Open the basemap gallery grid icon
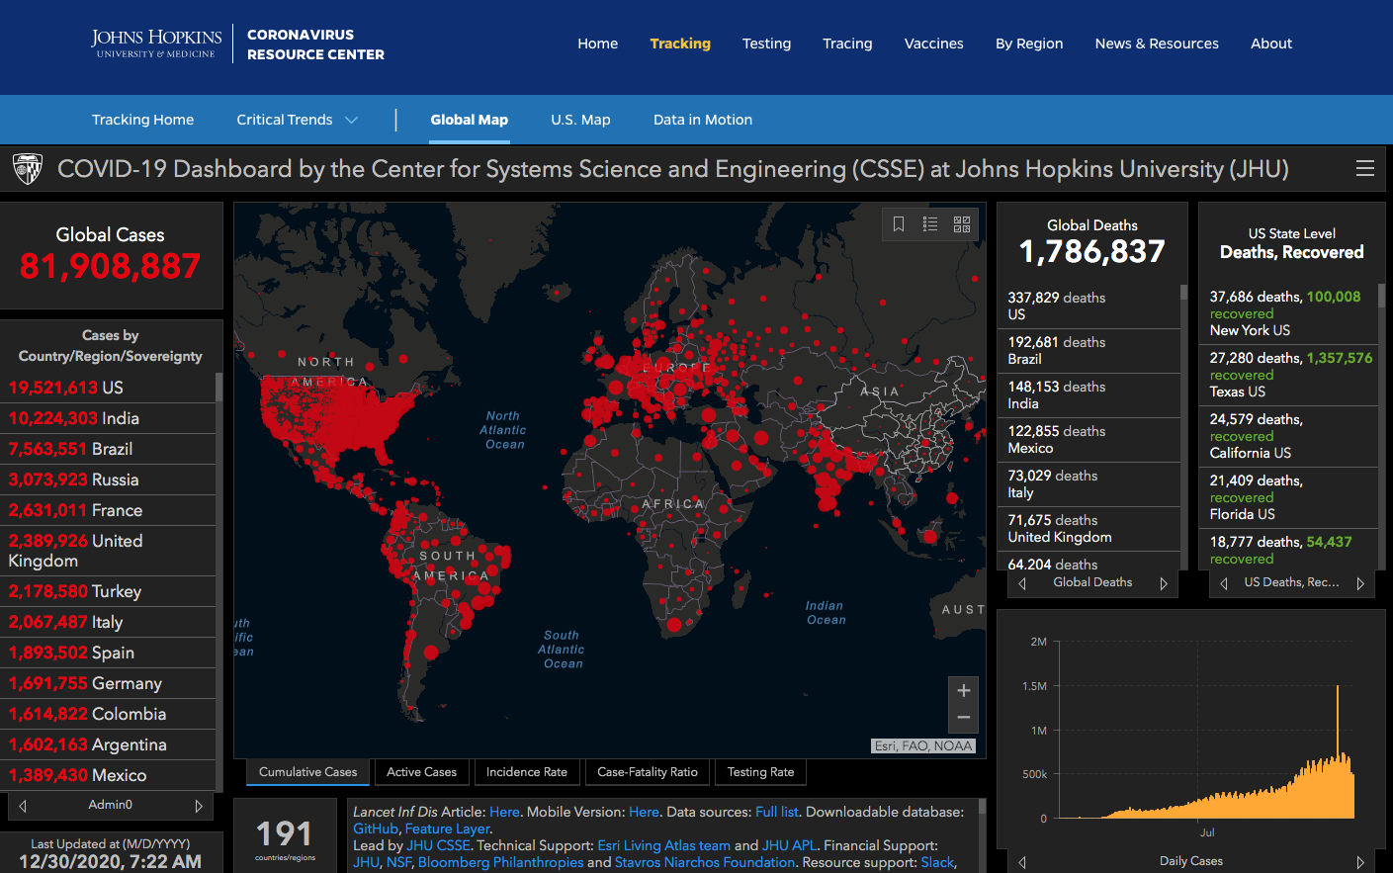Viewport: 1393px width, 873px height. coord(962,224)
